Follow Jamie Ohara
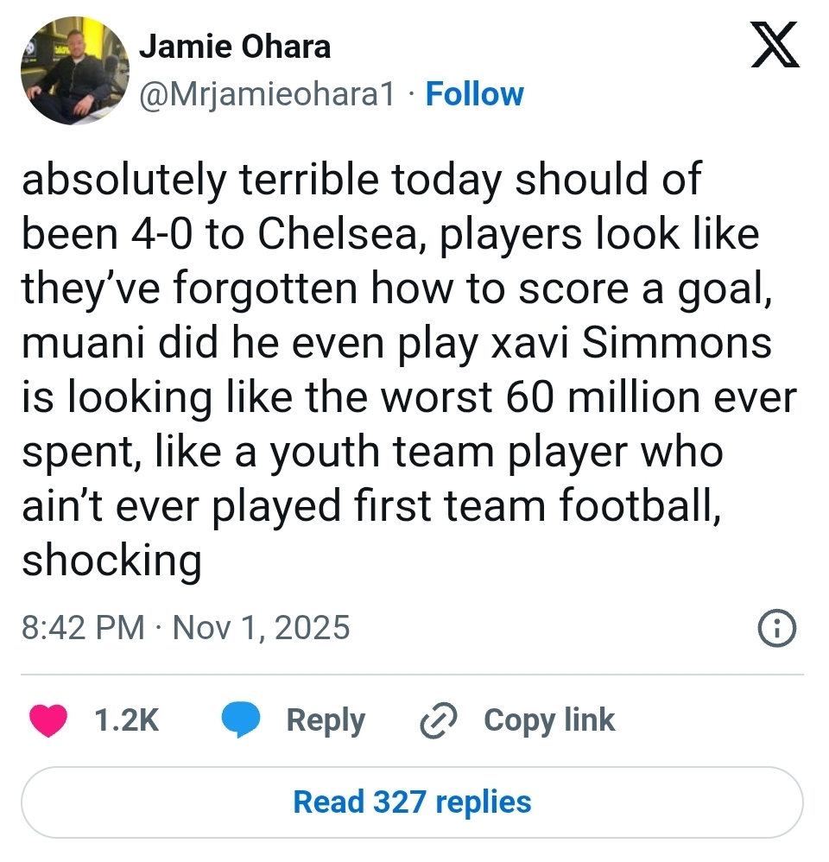The width and height of the screenshot is (829, 862). point(475,94)
